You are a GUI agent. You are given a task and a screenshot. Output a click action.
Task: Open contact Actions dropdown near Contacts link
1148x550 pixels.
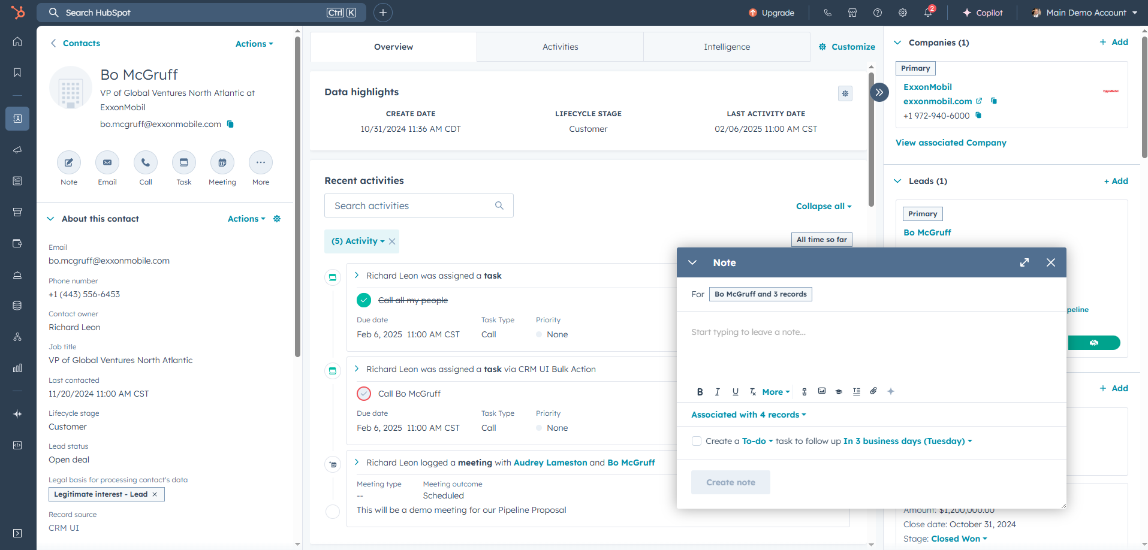click(x=254, y=44)
